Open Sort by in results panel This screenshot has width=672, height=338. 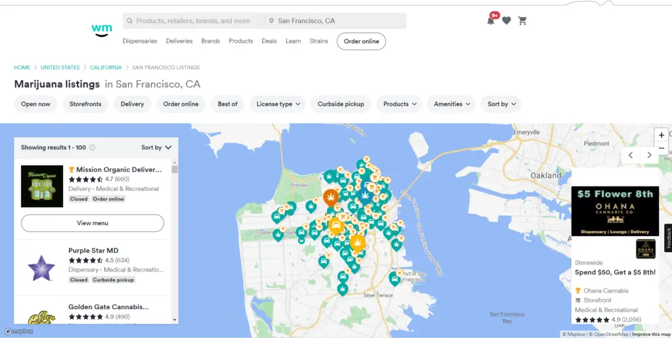(x=156, y=148)
